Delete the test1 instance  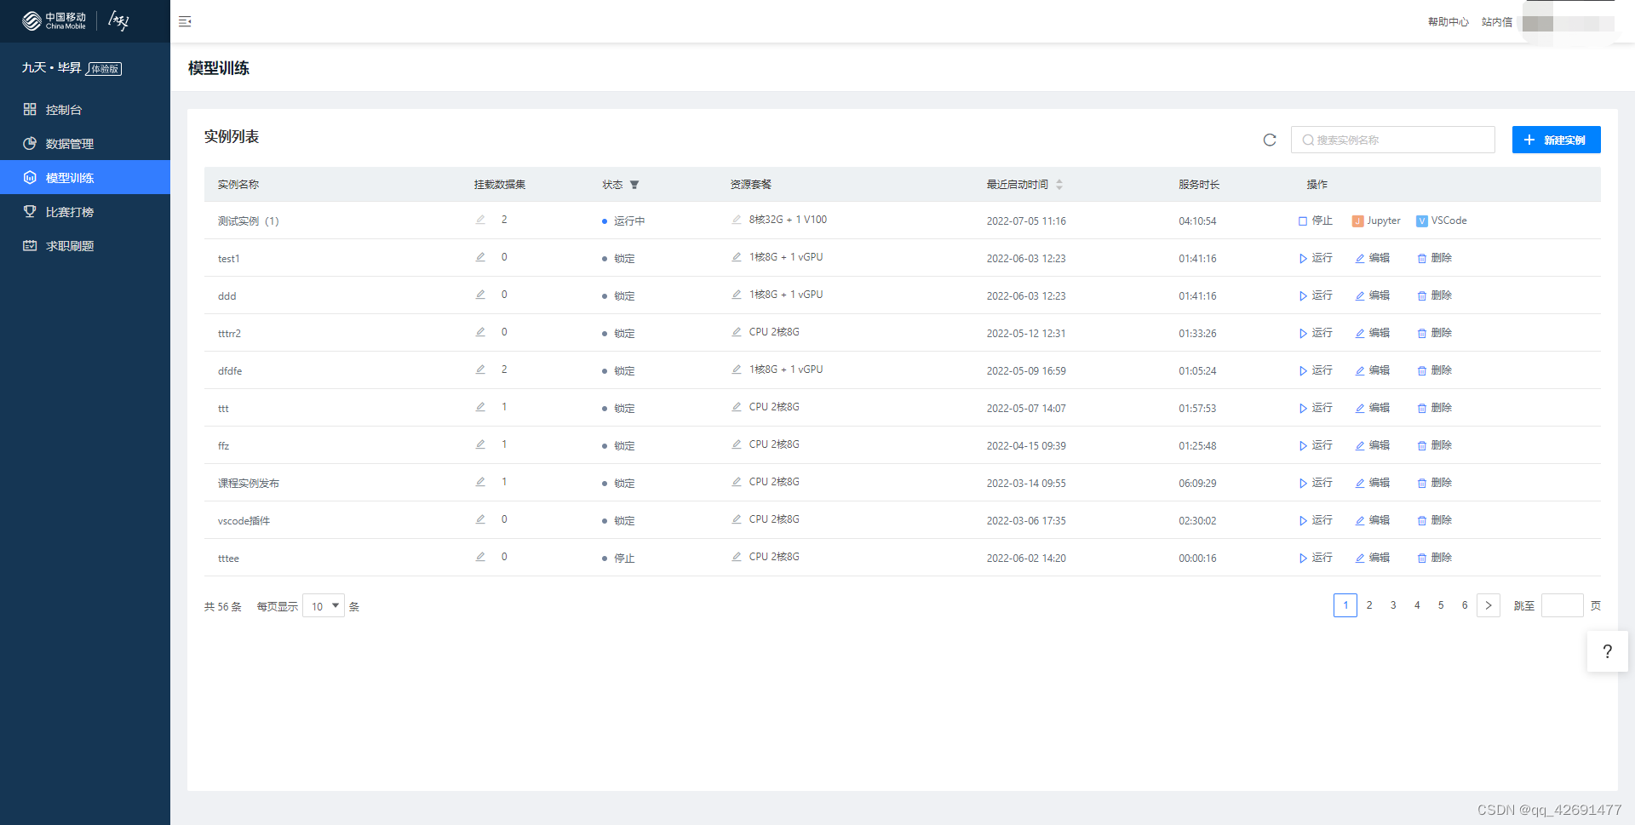point(1435,258)
